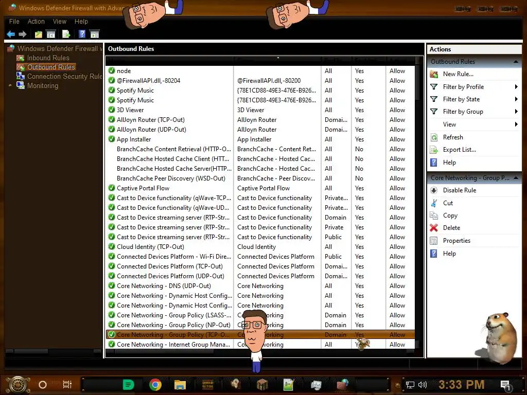Click the Task View taskbar icon
The width and height of the screenshot is (527, 395).
pos(67,385)
